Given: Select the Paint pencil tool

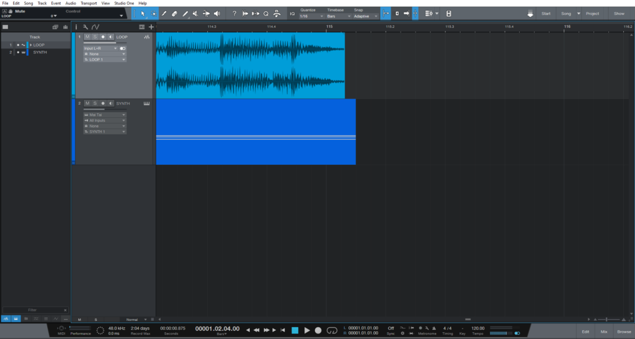Looking at the screenshot, I should tap(185, 14).
